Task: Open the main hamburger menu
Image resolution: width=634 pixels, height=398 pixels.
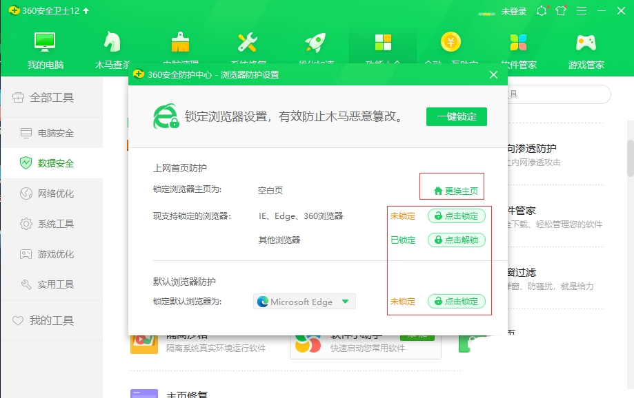Action: tap(582, 10)
